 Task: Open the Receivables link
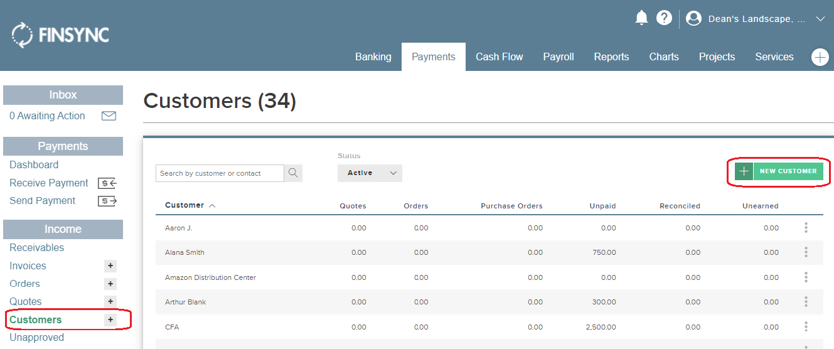coord(37,248)
